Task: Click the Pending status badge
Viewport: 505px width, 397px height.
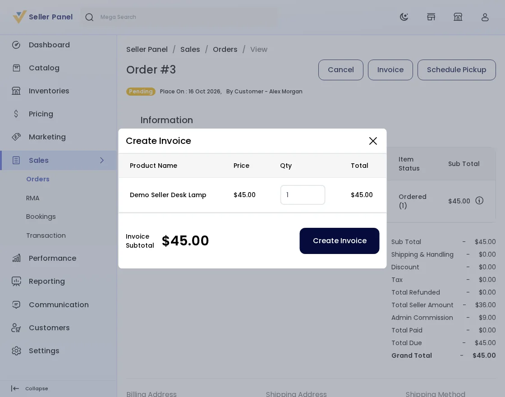Action: [141, 92]
